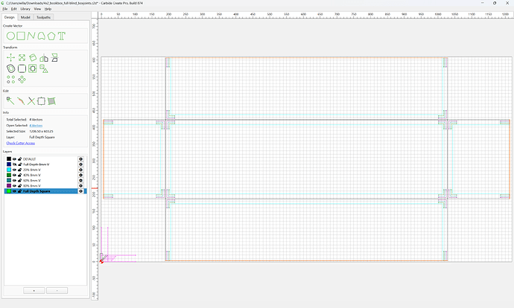Switch to the Model tab
514x308 pixels.
pyautogui.click(x=25, y=17)
